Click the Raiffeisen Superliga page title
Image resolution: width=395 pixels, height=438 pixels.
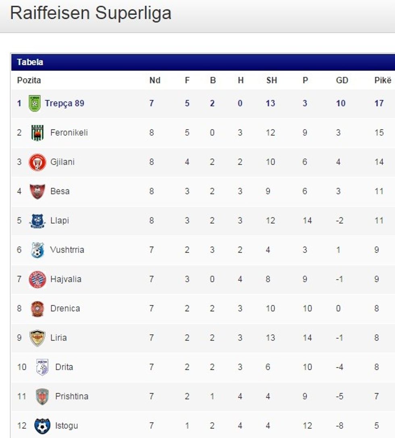click(x=91, y=13)
